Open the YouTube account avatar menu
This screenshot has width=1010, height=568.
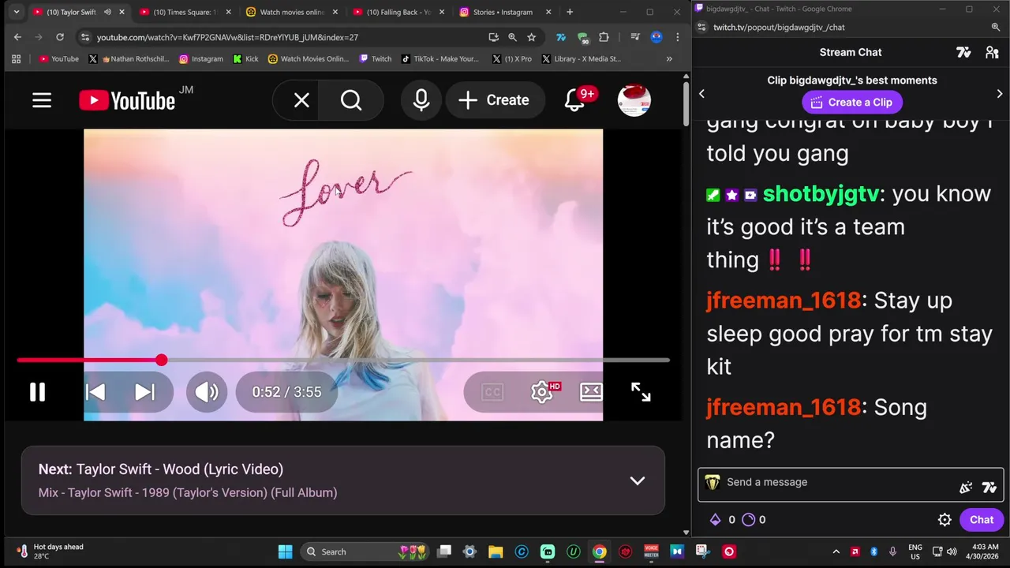pos(634,100)
